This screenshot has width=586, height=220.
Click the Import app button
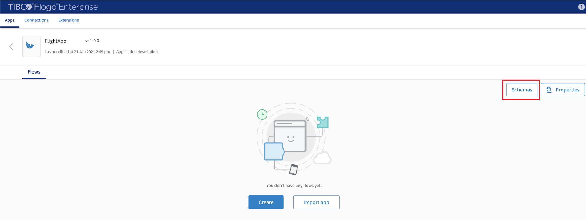tap(317, 202)
